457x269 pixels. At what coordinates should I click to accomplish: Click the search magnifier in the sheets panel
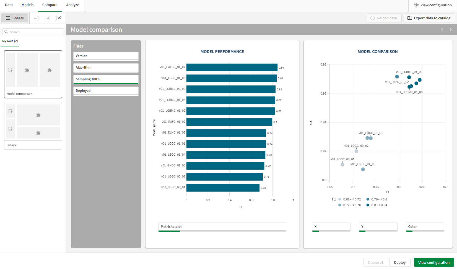point(6,32)
